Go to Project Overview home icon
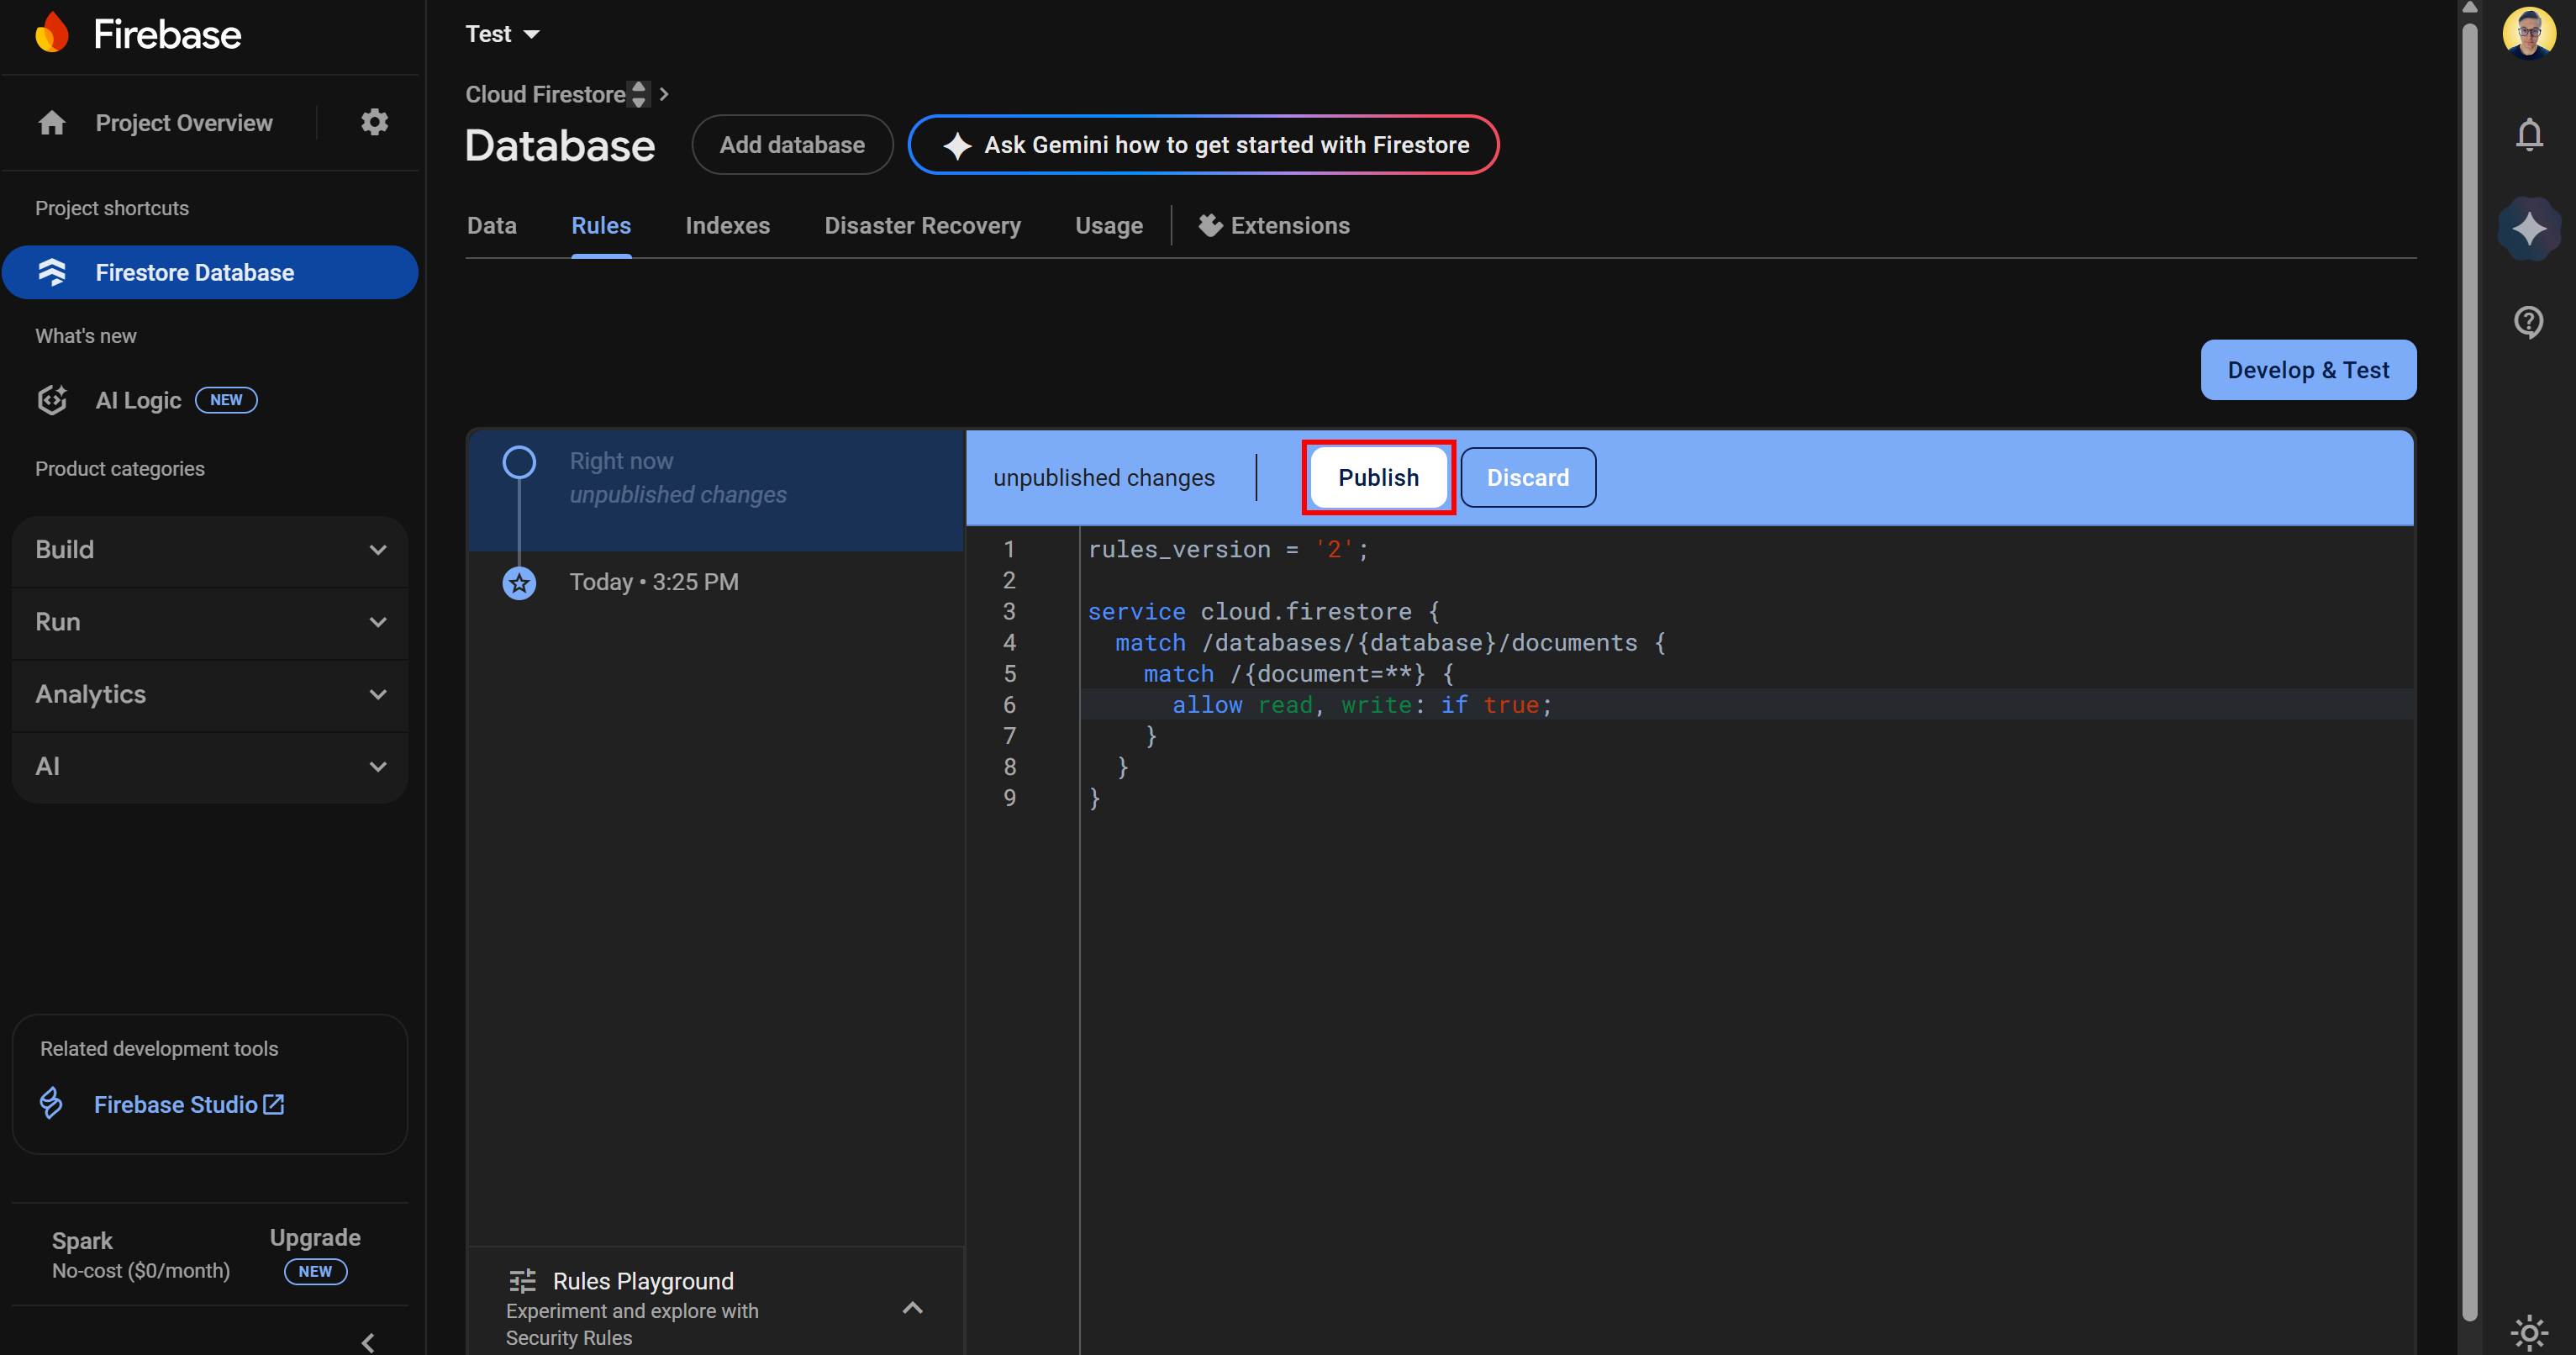 click(52, 122)
